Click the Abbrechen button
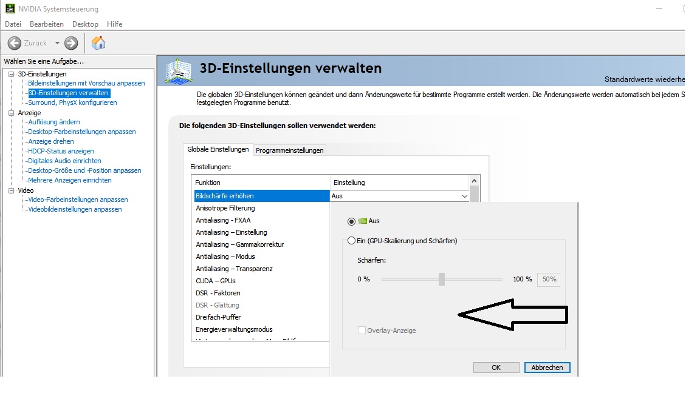 [547, 368]
